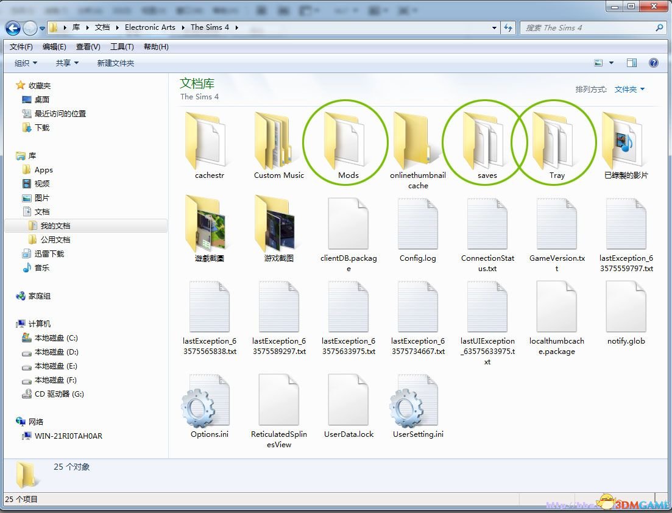Expand the 组织 dropdown menu
Screen dimensions: 672x513
pos(26,63)
